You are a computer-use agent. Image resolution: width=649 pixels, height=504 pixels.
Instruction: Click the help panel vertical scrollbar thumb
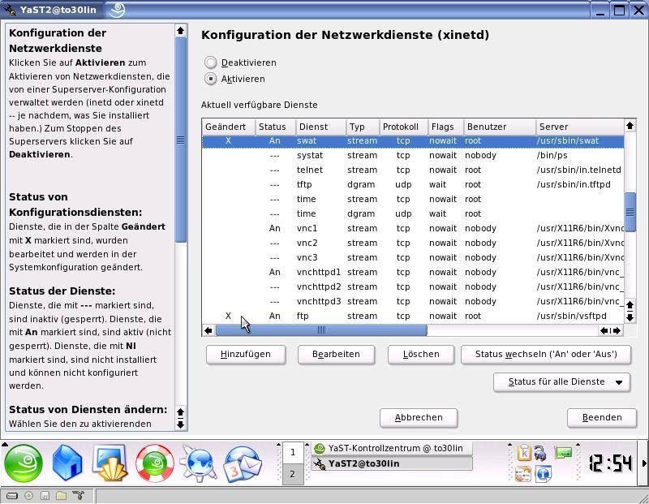[180, 140]
